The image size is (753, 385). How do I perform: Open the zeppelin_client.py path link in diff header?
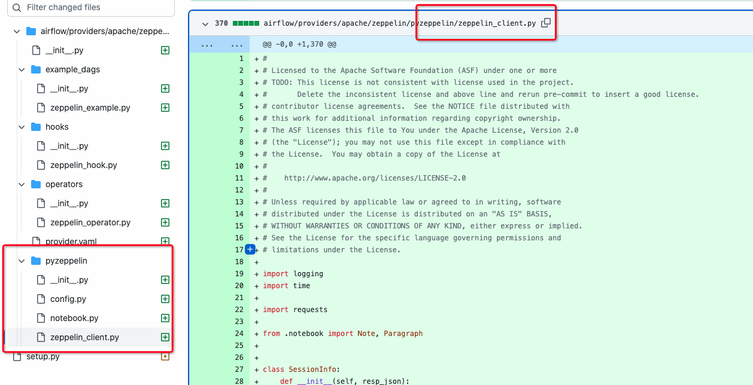pos(400,23)
